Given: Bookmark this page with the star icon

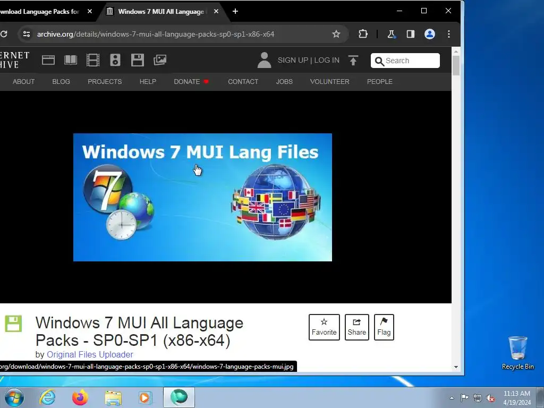Looking at the screenshot, I should click(x=336, y=34).
